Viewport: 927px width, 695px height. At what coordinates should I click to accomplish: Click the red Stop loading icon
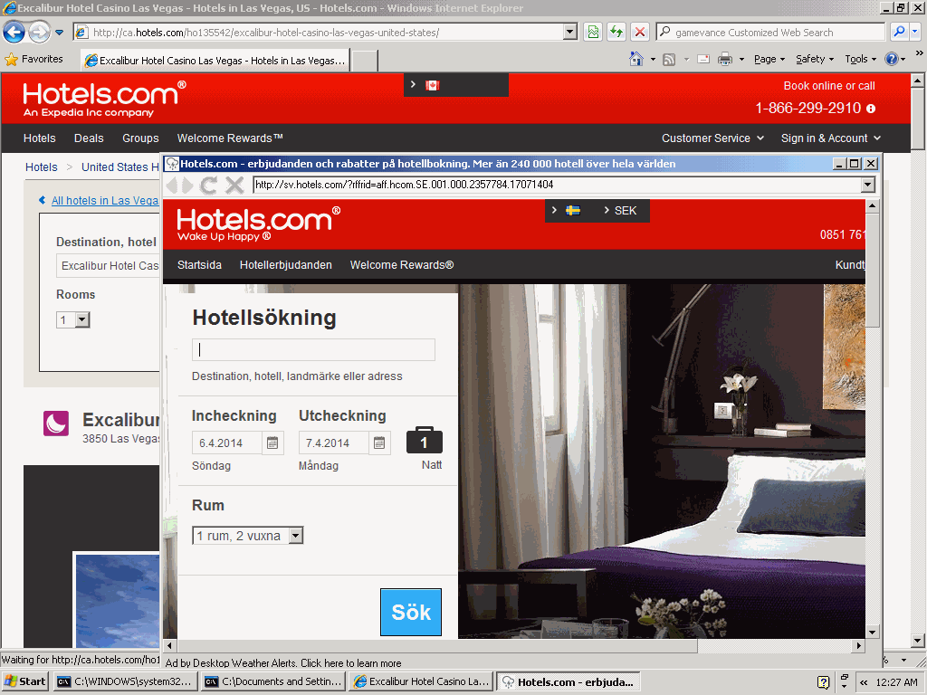coord(640,32)
